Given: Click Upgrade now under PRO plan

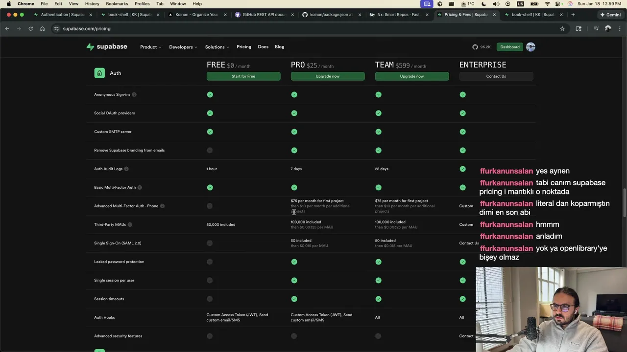Looking at the screenshot, I should [328, 76].
